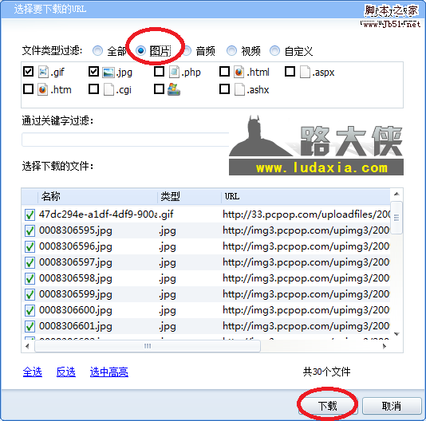Viewport: 426px width, 421px height.
Task: Click the vertical scrollbar down arrow
Action: pos(396,334)
